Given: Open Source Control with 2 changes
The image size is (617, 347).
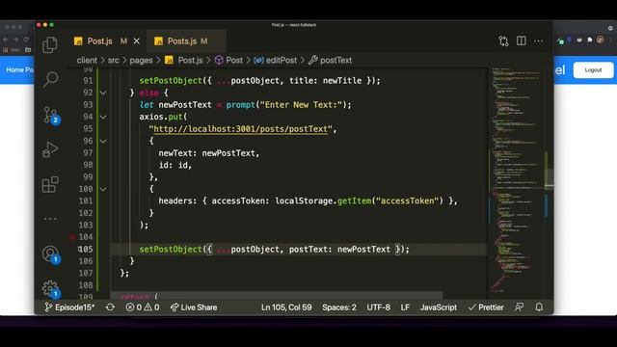Looking at the screenshot, I should [51, 116].
